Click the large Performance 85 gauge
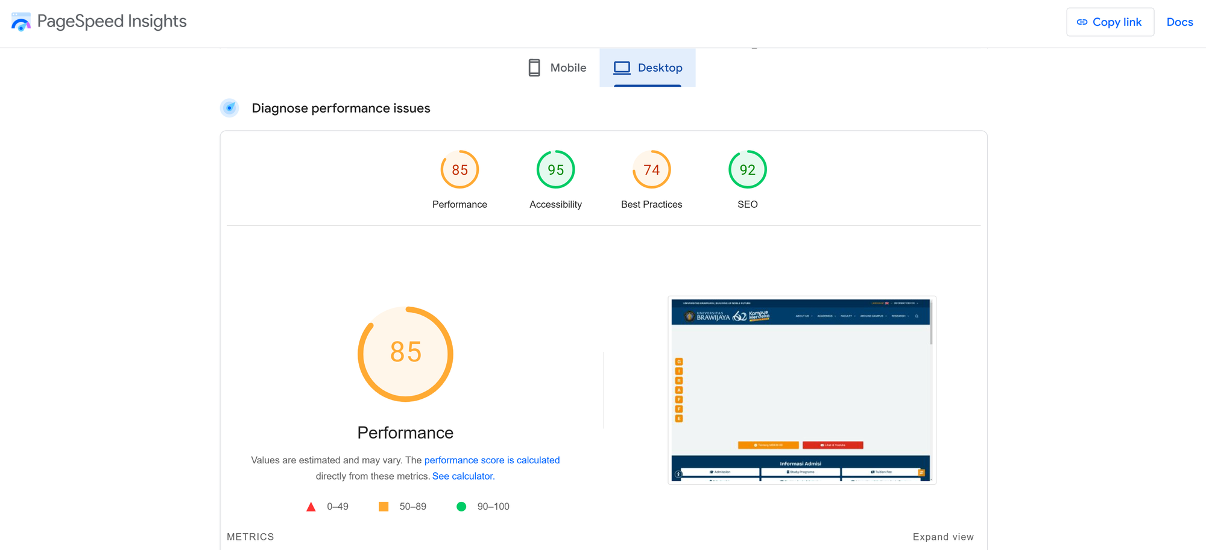Viewport: 1206px width, 550px height. (x=405, y=354)
